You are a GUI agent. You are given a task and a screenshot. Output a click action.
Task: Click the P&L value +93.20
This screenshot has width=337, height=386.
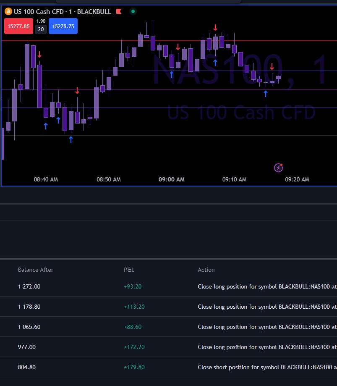133,286
